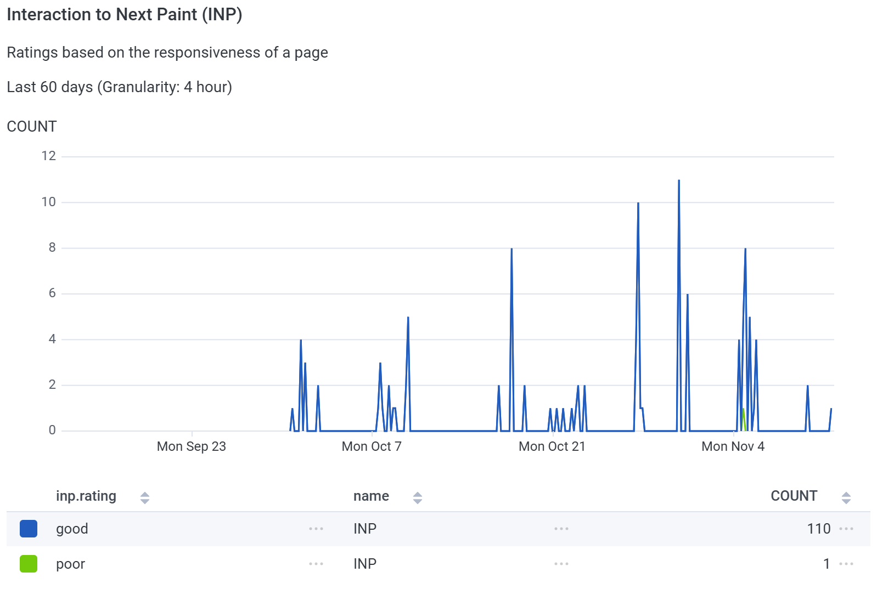The width and height of the screenshot is (877, 589).
Task: Click the inp.rating column header
Action: [86, 496]
